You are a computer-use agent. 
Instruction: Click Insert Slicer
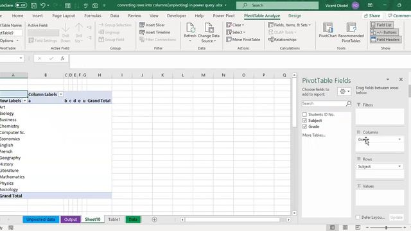(x=152, y=25)
